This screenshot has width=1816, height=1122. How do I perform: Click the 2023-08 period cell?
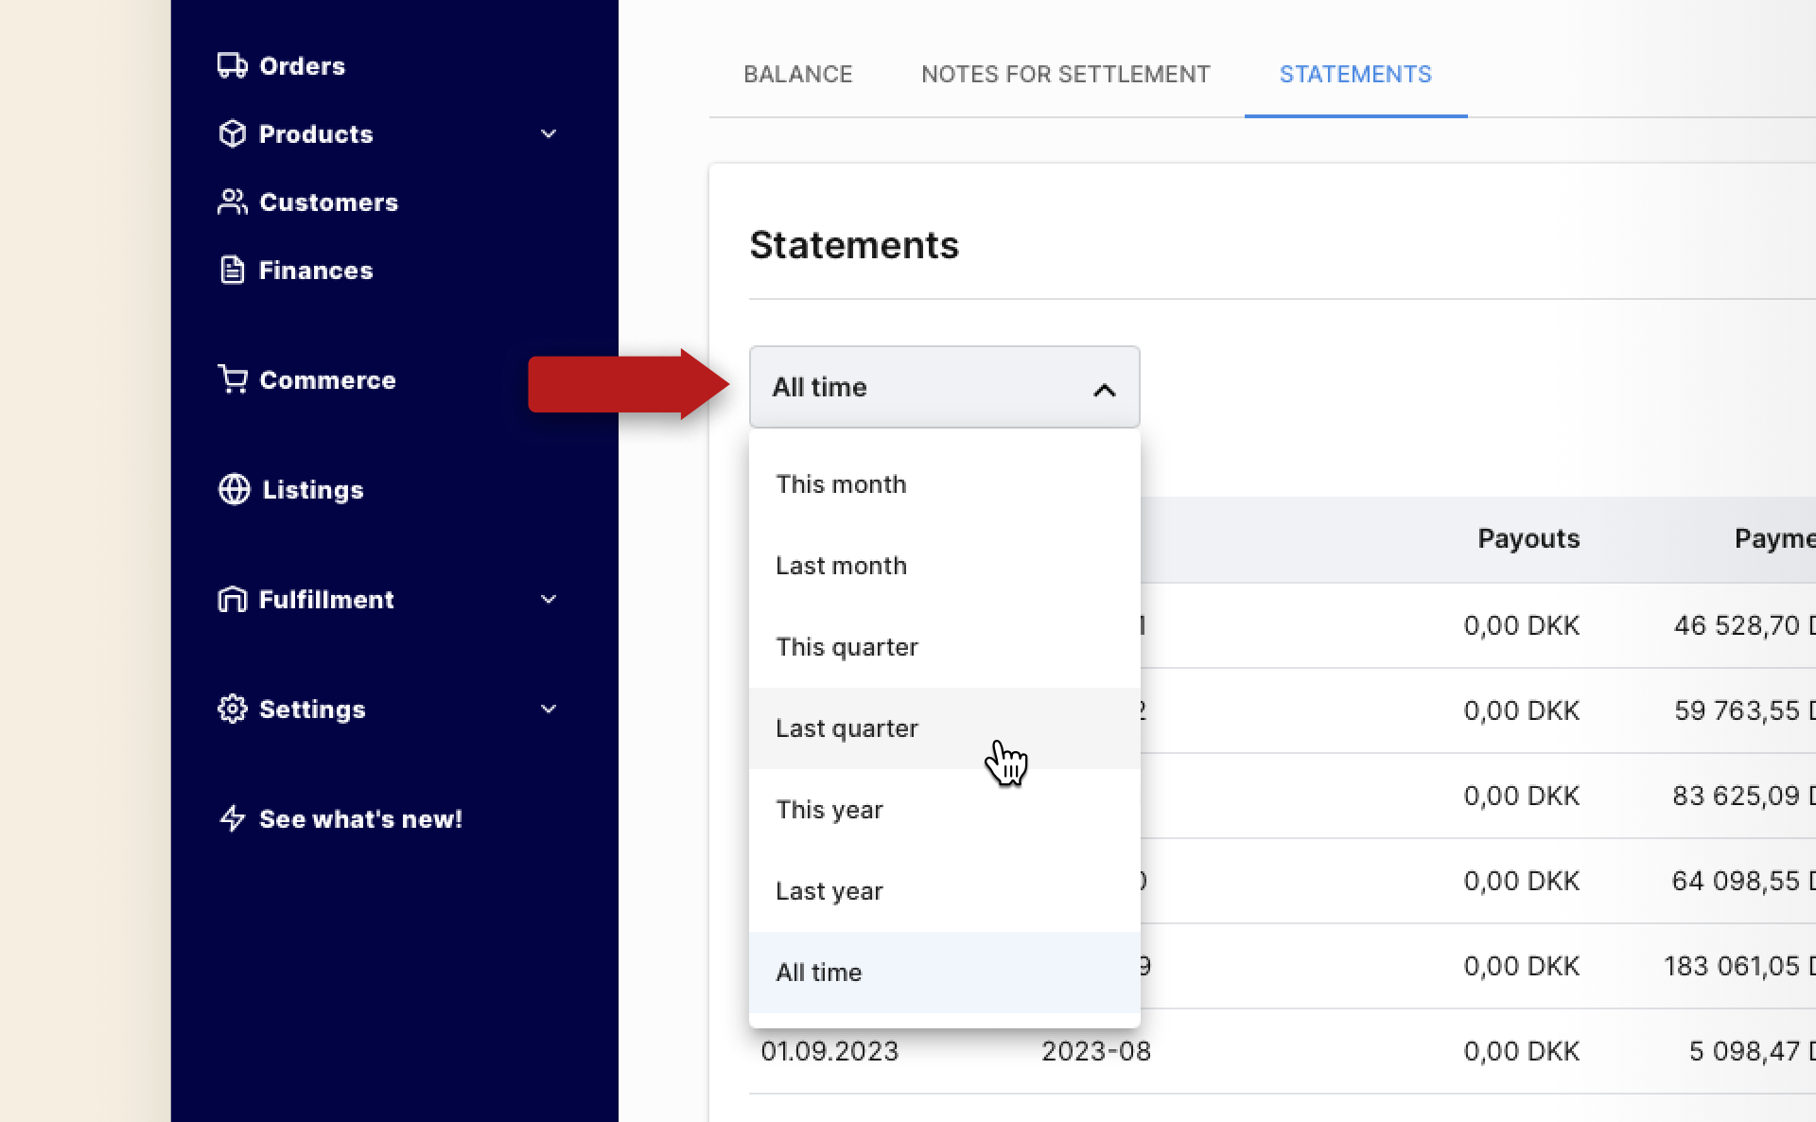[x=1096, y=1051]
